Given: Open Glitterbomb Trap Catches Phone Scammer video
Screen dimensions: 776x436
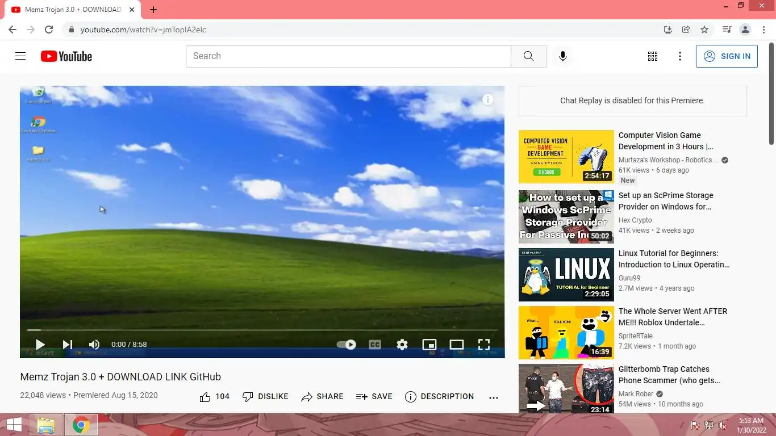Looking at the screenshot, I should 669,375.
